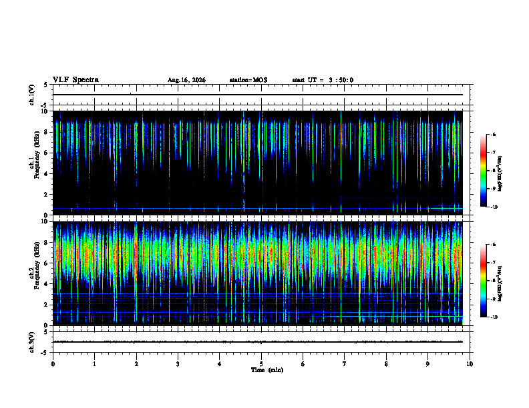Click the time axis tick label "7"
The image size is (529, 408).
345,364
